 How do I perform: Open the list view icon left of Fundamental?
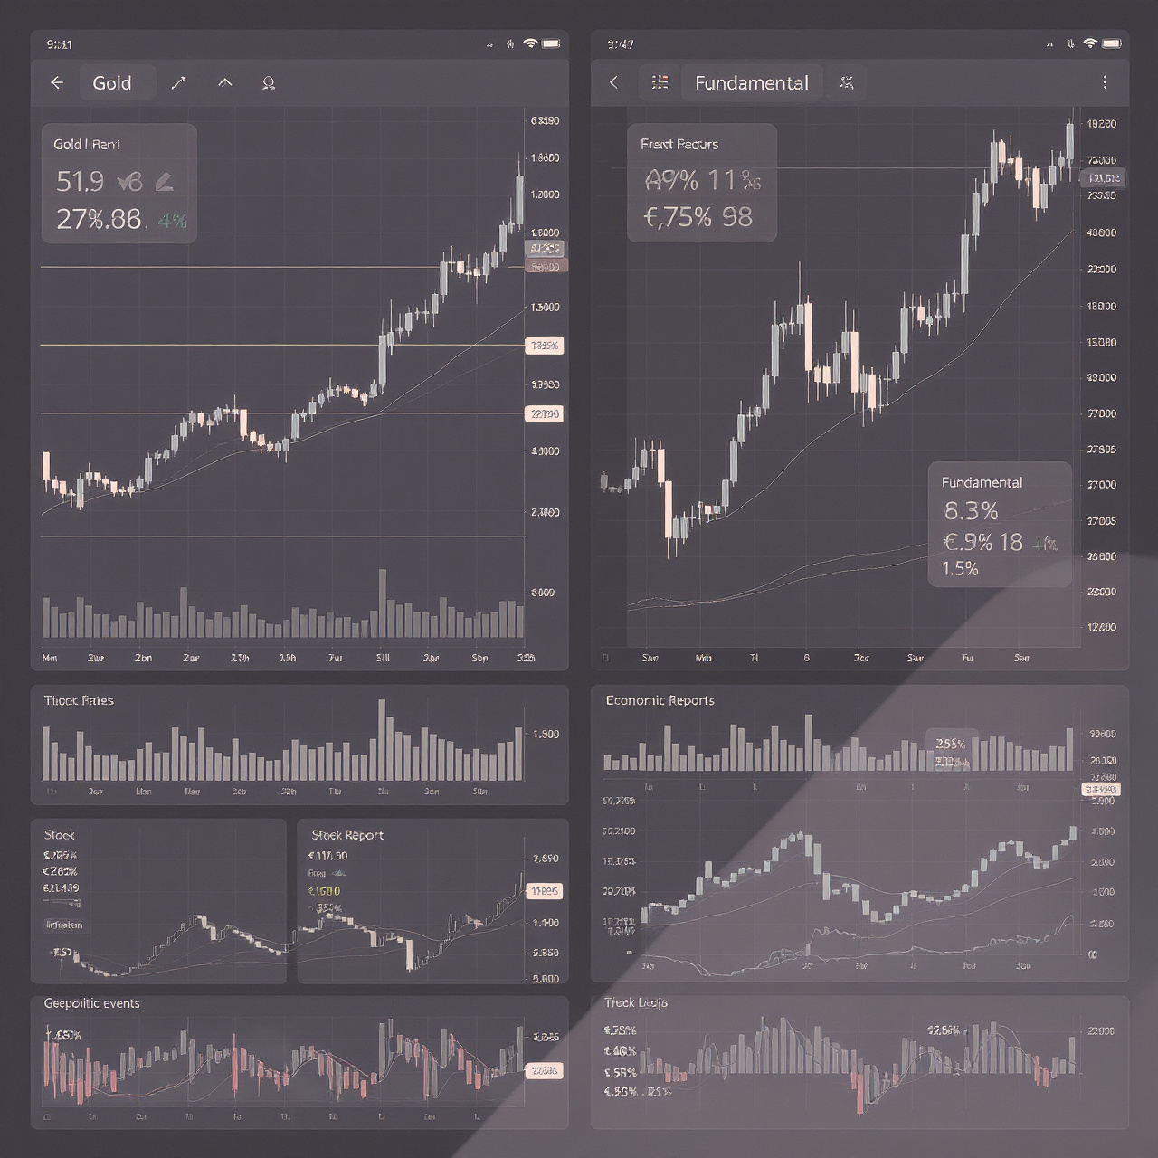coord(660,83)
